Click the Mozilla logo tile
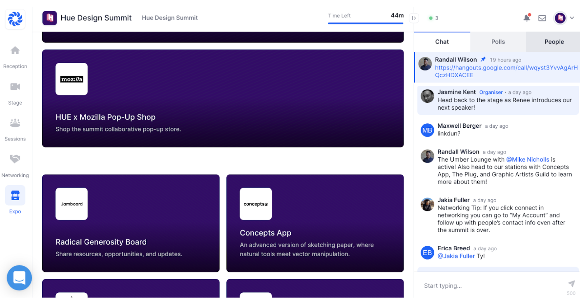The height and width of the screenshot is (302, 580). (72, 79)
